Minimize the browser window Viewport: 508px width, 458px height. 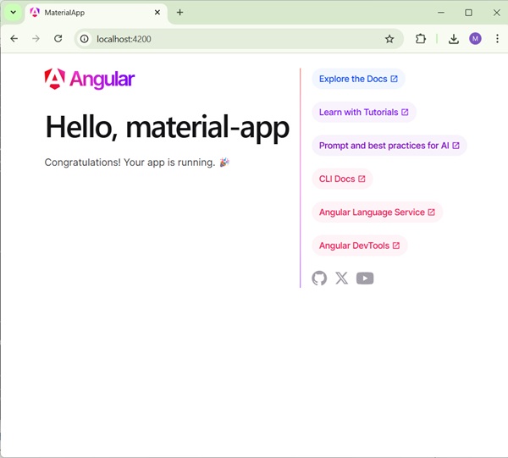(440, 13)
